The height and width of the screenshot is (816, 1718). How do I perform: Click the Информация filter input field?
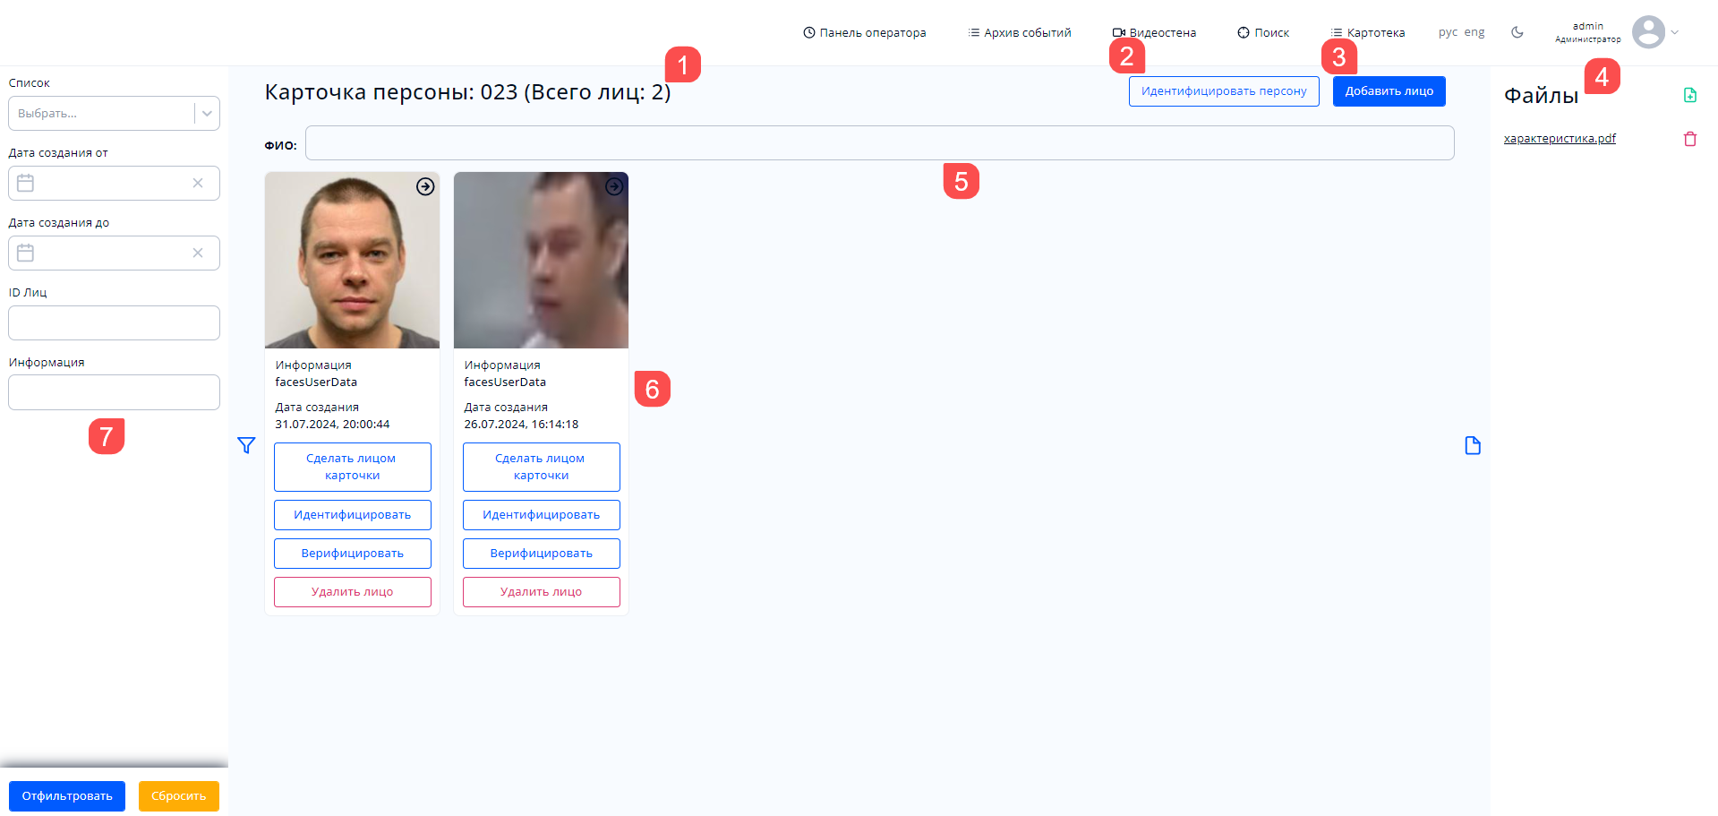pos(114,392)
